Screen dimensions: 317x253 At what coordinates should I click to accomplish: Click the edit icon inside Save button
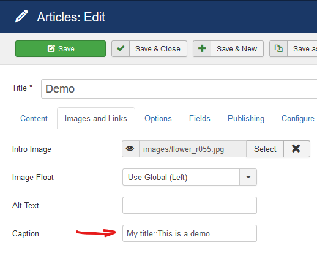(51, 49)
